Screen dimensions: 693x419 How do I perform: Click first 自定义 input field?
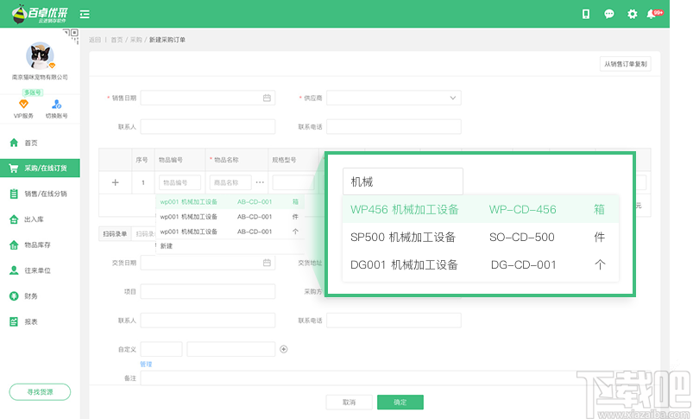tap(161, 349)
